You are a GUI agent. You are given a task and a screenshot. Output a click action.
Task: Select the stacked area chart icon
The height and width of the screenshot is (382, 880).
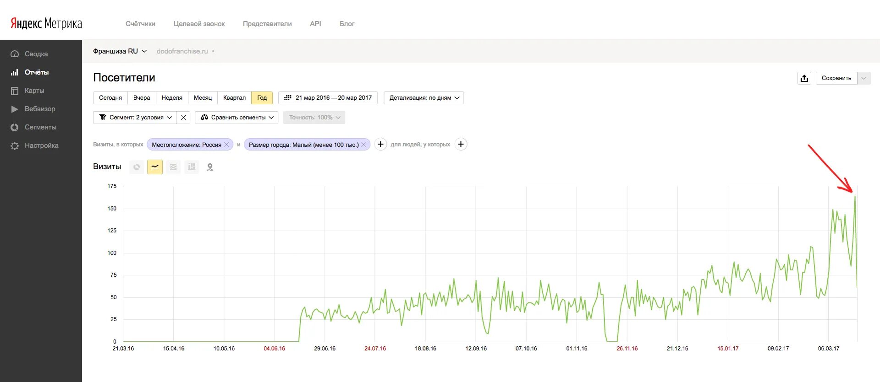click(x=173, y=167)
